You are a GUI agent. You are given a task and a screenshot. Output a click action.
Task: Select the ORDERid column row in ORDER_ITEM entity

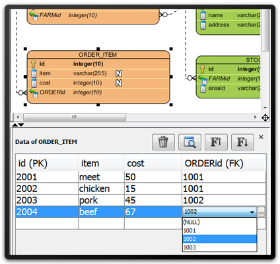pos(98,92)
